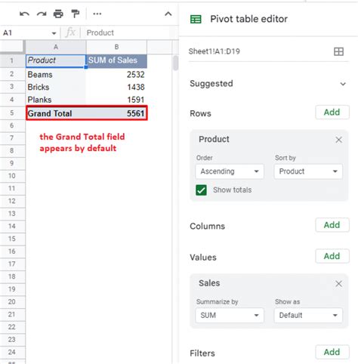Screen dimensions: 358x364
Task: Select row 1 header
Action: point(12,60)
